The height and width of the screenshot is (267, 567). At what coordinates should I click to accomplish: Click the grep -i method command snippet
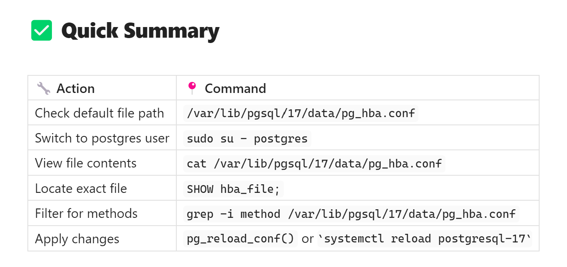(x=351, y=214)
